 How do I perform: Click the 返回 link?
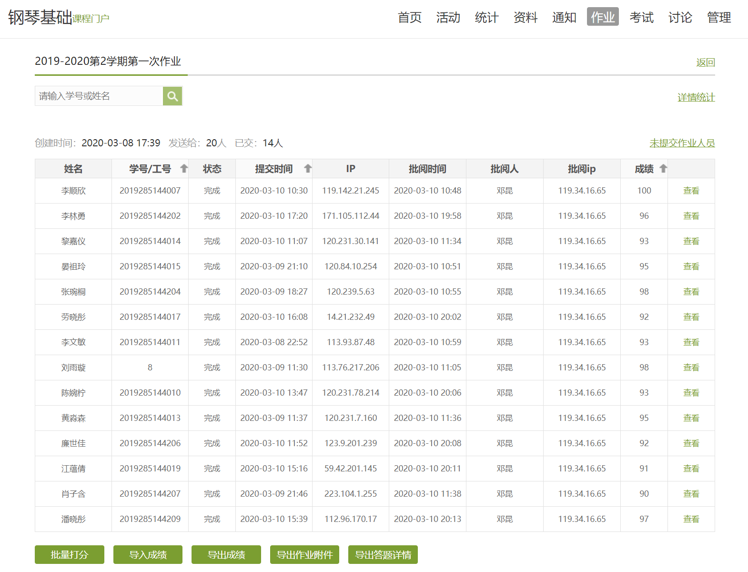point(706,62)
